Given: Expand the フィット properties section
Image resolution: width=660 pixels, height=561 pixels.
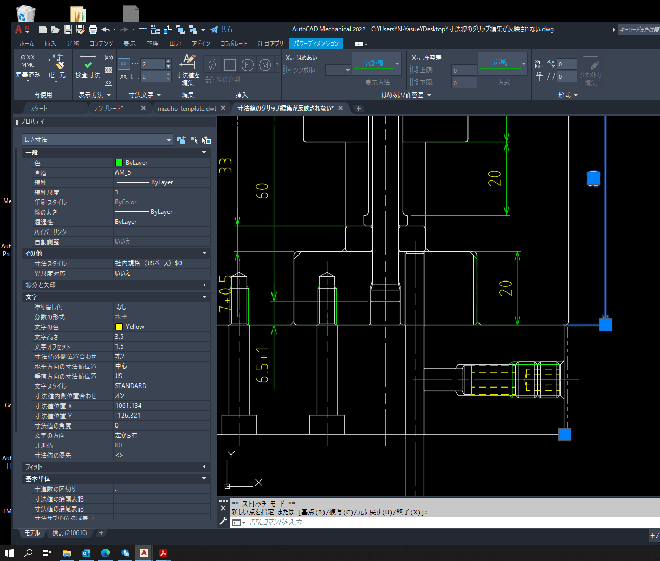Looking at the screenshot, I should [204, 467].
